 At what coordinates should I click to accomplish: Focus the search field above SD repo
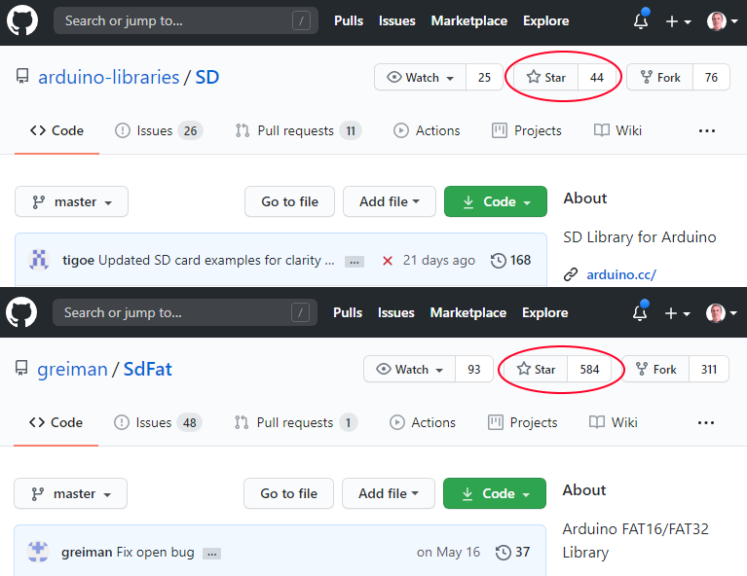pyautogui.click(x=185, y=20)
